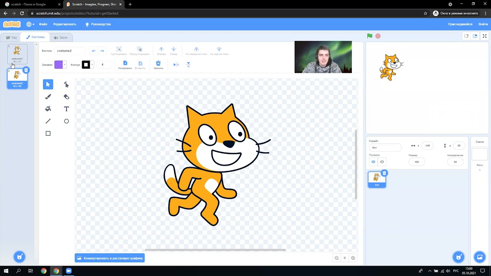This screenshot has height=276, width=491.
Task: Open the Файл menu
Action: coord(43,24)
